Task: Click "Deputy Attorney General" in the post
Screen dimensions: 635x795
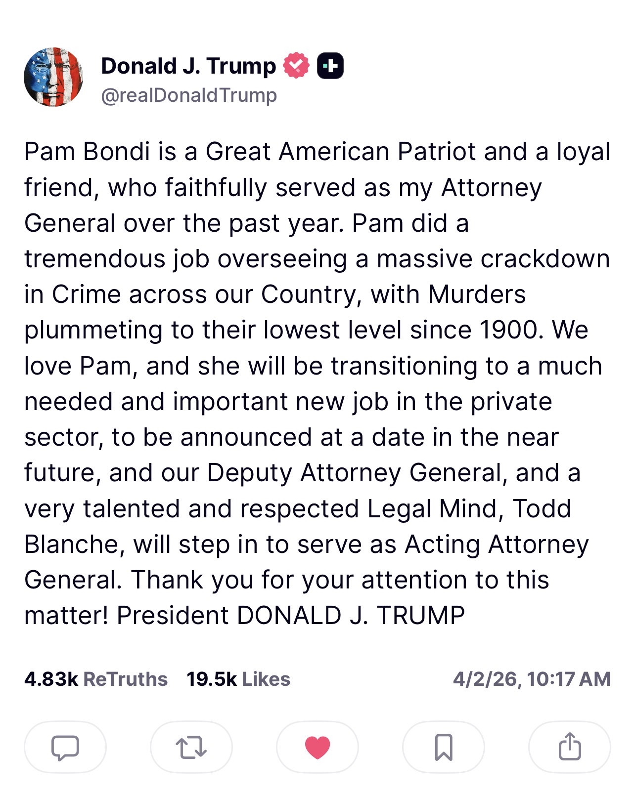Action: click(x=355, y=473)
